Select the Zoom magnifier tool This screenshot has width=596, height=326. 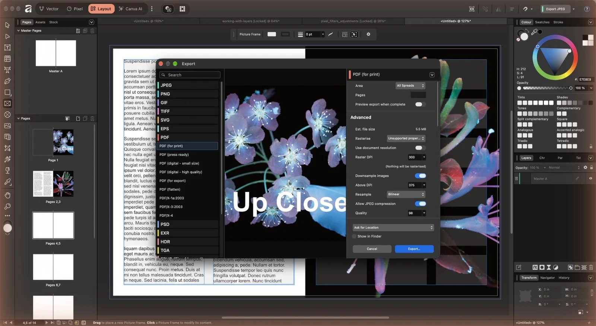click(x=7, y=206)
